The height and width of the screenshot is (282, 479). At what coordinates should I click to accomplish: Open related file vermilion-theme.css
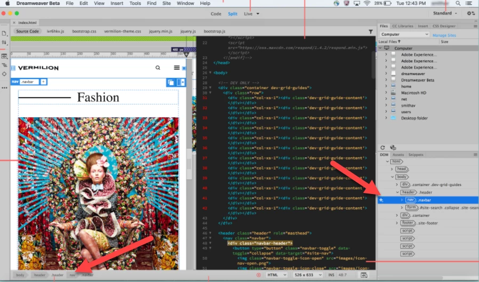click(x=123, y=31)
